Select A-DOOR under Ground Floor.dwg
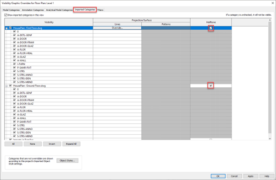 pos(22,96)
